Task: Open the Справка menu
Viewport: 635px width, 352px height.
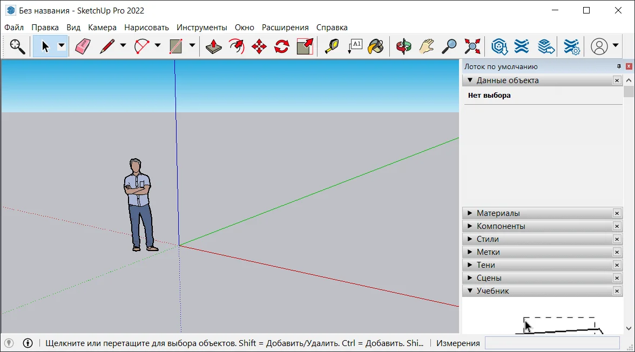Action: point(332,27)
